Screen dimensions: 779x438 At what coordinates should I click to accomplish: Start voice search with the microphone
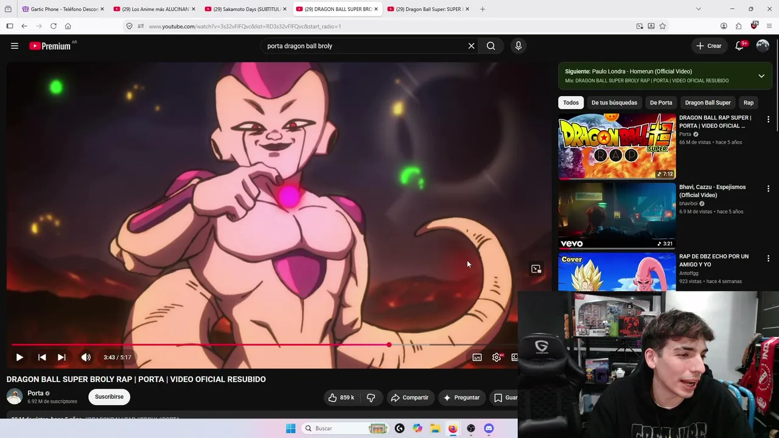(519, 46)
